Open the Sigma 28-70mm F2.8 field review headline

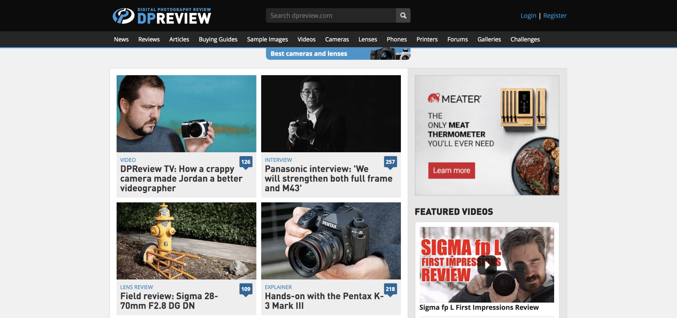pyautogui.click(x=169, y=301)
